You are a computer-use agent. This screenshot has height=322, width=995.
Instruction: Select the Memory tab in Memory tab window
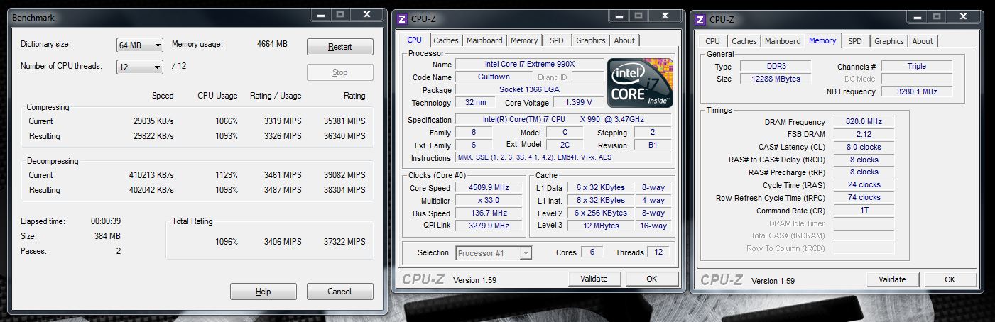point(822,40)
